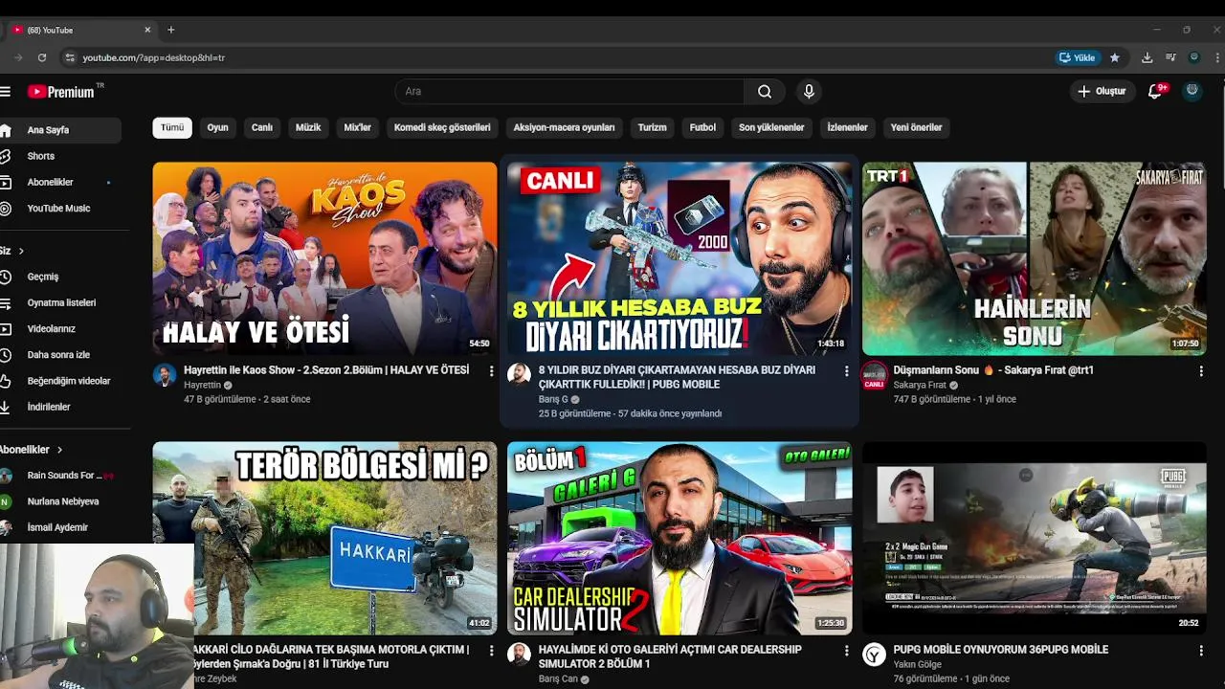Open the Buz Diyarı PUBG live thumbnail

click(679, 258)
